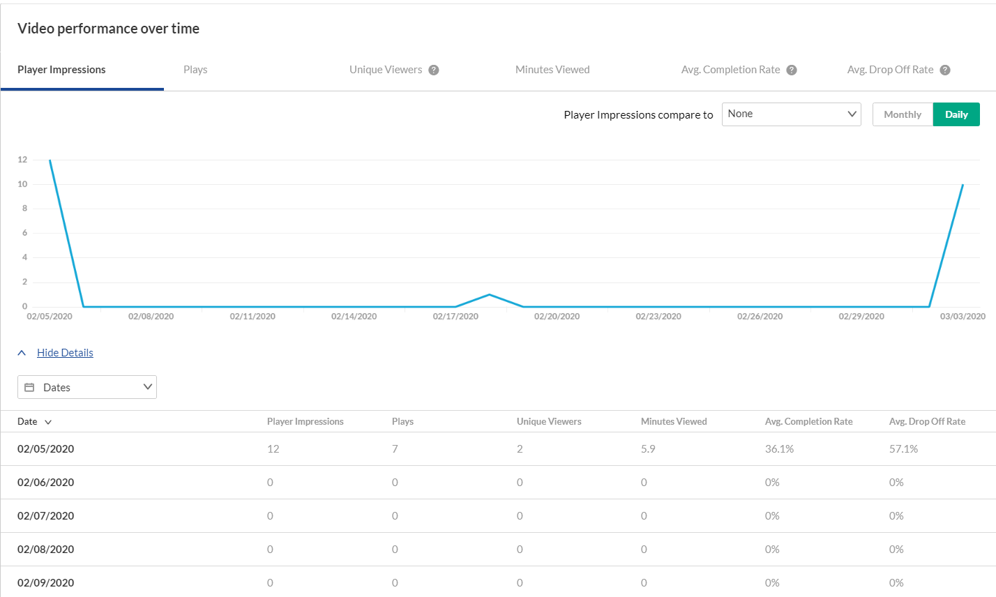Click help icon next to Unique Viewers
The height and width of the screenshot is (597, 996).
click(x=434, y=70)
